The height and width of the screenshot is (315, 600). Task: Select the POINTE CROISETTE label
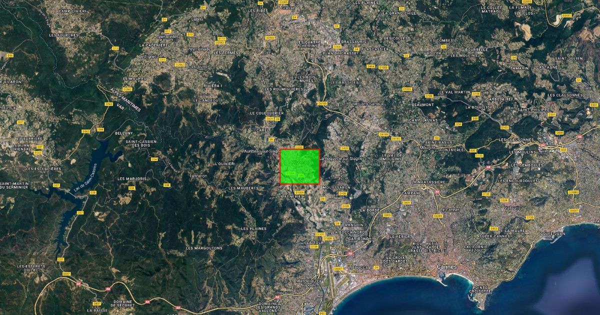point(479,289)
